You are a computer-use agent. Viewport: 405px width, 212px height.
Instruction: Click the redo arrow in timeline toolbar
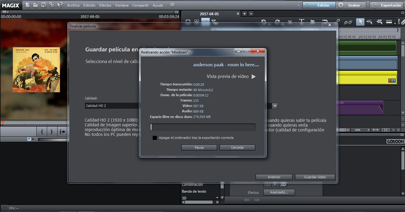[277, 22]
